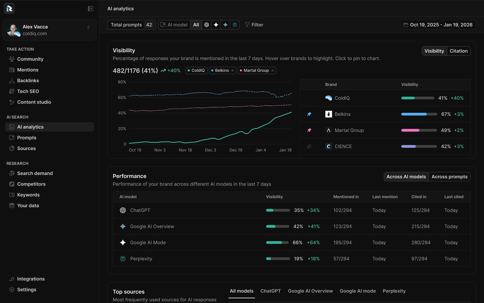Select Google AI Overview tab in Top sources
484x303 pixels.
310,291
